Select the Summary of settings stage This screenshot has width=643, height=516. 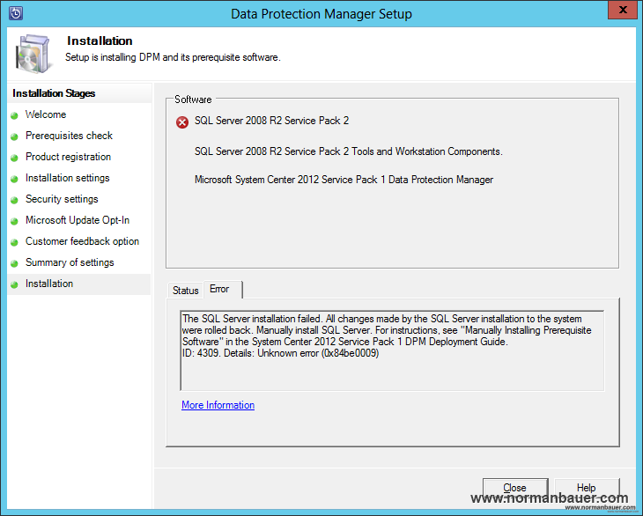click(x=70, y=262)
